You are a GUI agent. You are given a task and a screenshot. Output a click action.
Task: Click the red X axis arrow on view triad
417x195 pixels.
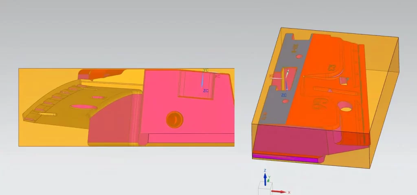coord(279,192)
